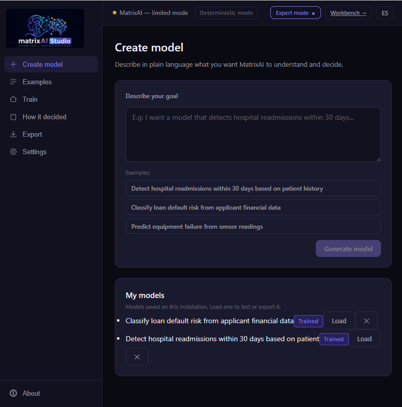402x407 pixels.
Task: Open the Workbench link
Action: (x=348, y=13)
